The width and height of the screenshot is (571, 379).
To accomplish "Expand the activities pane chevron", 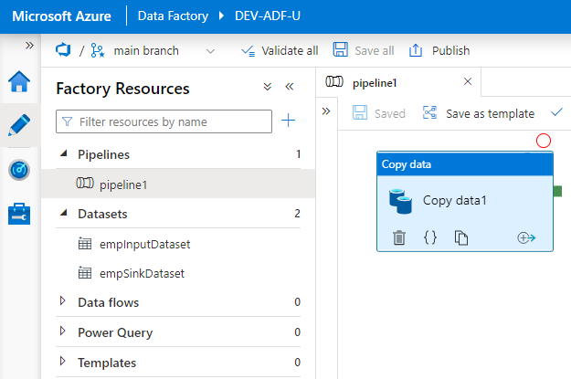I will [326, 111].
